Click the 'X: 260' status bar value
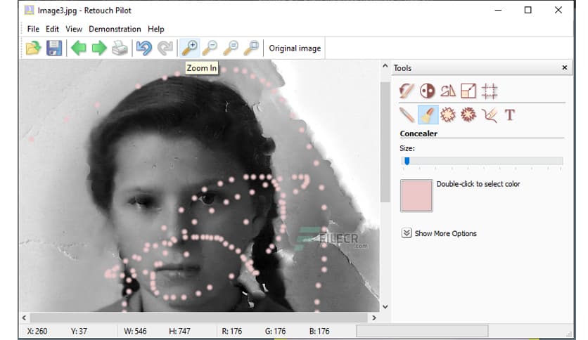The width and height of the screenshot is (588, 340). 37,332
